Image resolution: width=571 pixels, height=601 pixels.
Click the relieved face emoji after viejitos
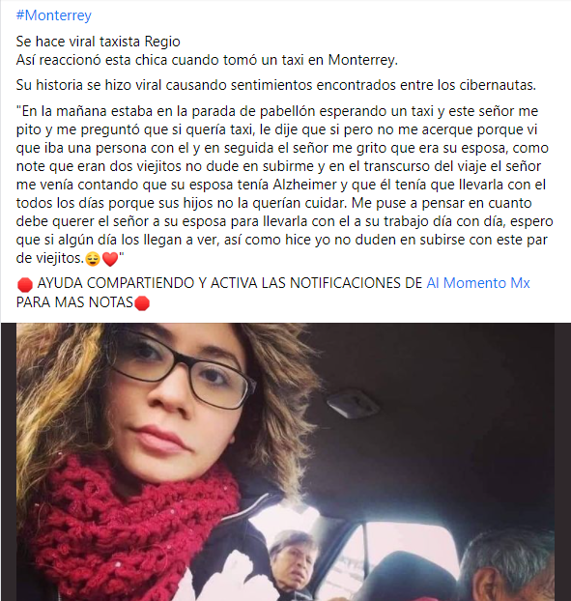[x=93, y=260]
